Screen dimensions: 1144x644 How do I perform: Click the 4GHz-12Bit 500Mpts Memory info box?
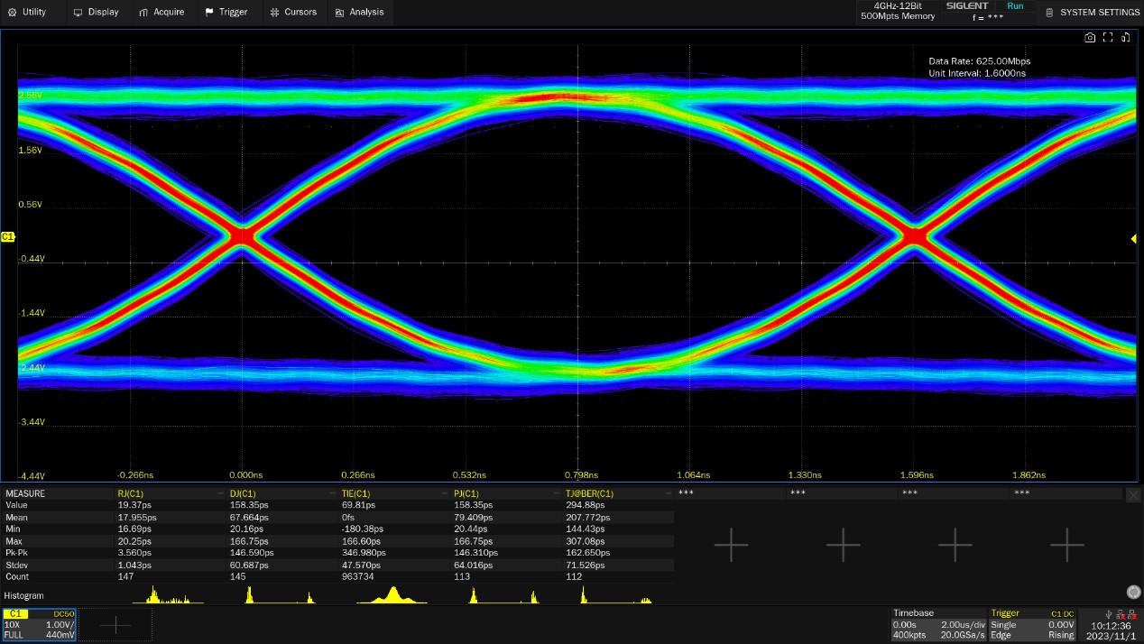click(x=896, y=12)
